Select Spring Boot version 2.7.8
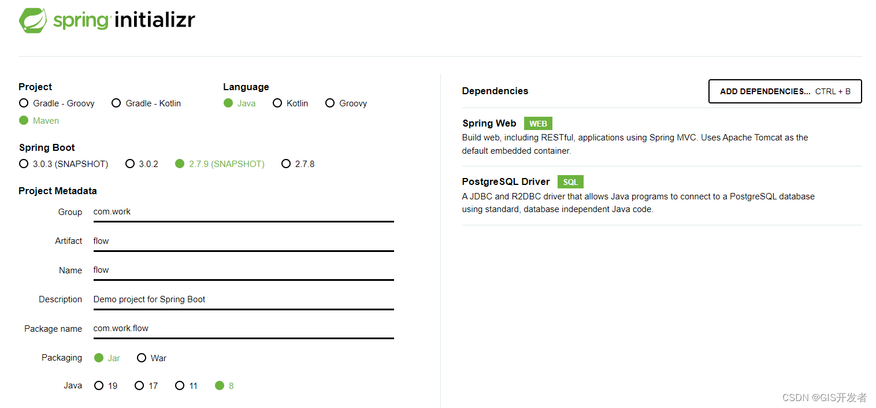The width and height of the screenshot is (876, 408). coord(286,164)
